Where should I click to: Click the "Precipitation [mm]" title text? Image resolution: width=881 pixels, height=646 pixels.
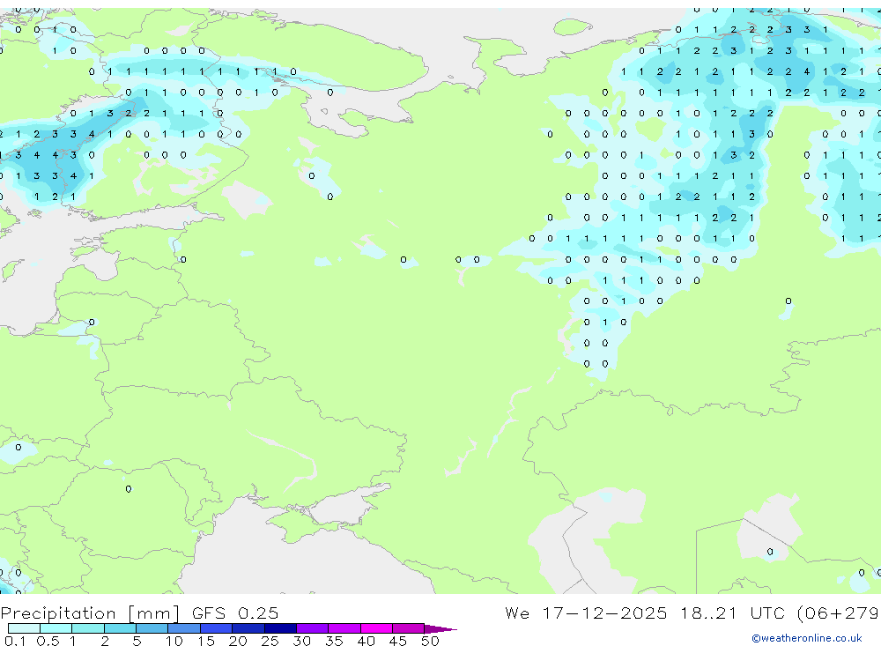tap(90, 613)
